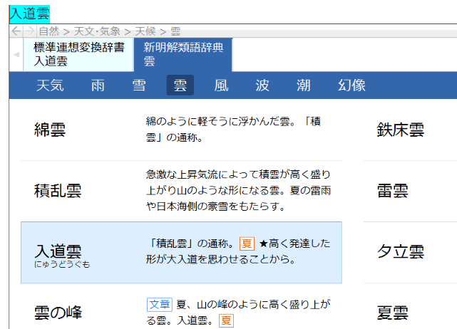The width and height of the screenshot is (457, 329).
Task: Click the back arrow navigation icon
Action: point(16,31)
